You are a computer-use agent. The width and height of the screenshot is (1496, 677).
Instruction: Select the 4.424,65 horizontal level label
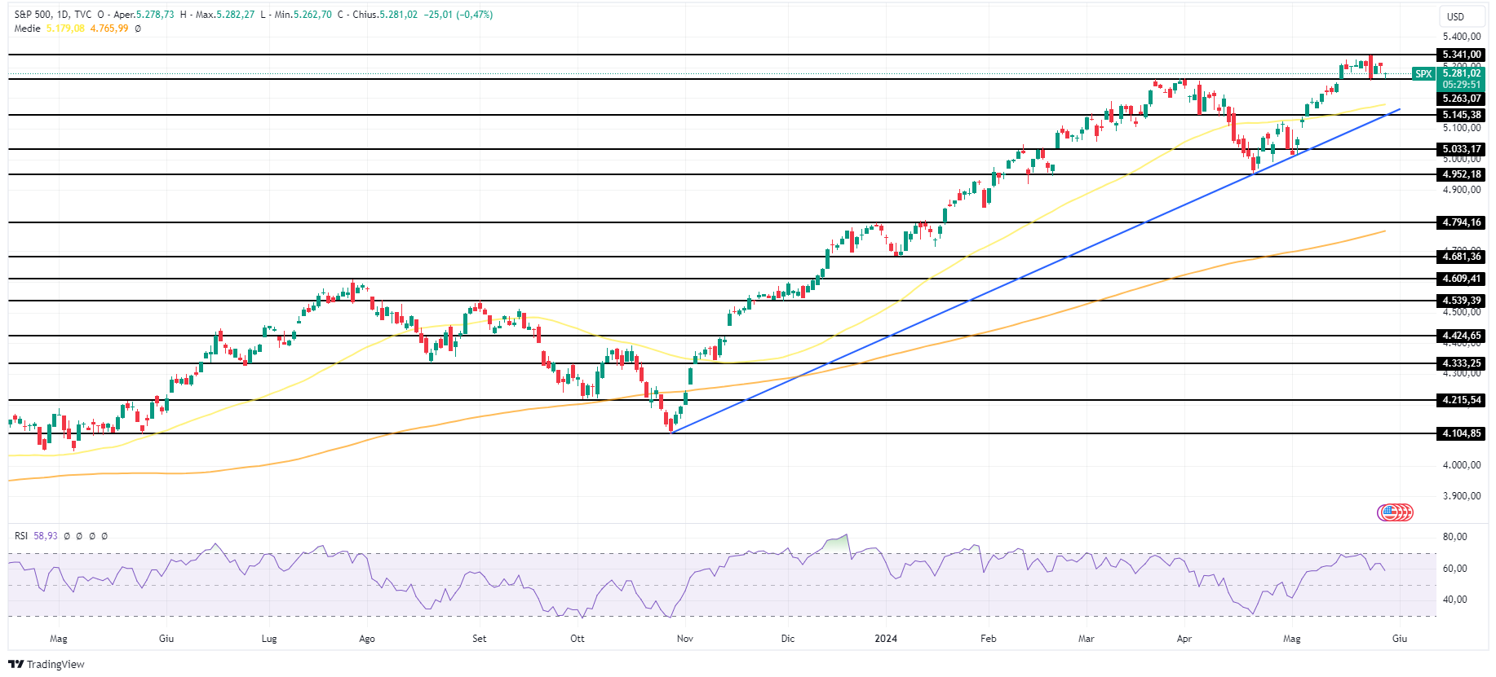point(1461,336)
